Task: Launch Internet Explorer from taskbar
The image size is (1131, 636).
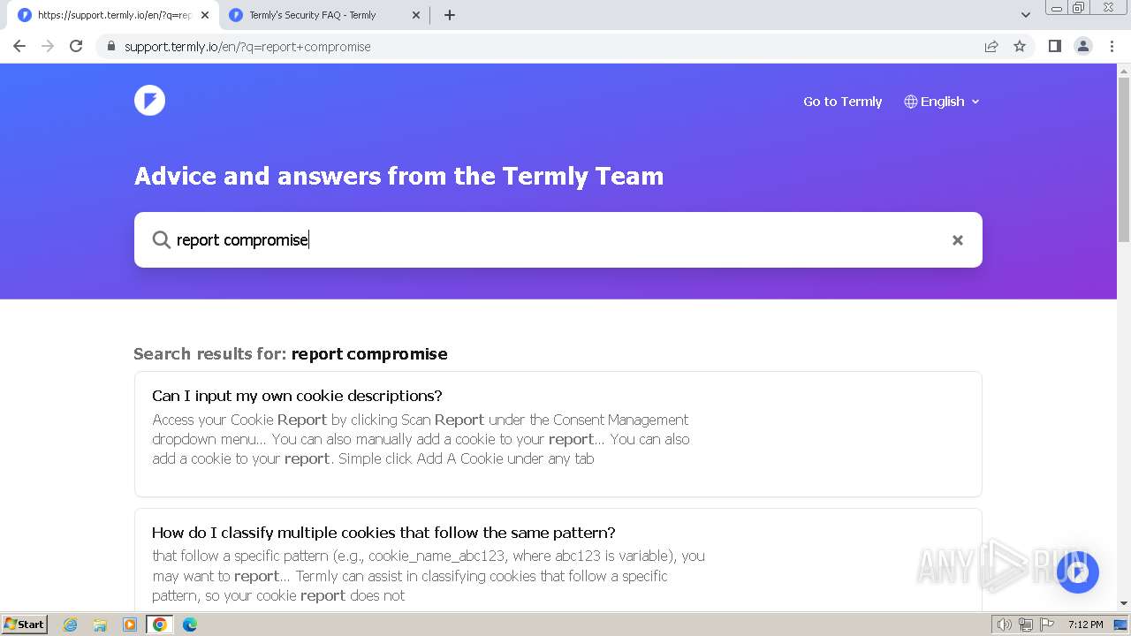Action: [x=70, y=625]
